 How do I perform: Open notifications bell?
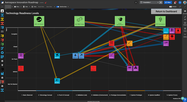pyautogui.click(x=175, y=2)
